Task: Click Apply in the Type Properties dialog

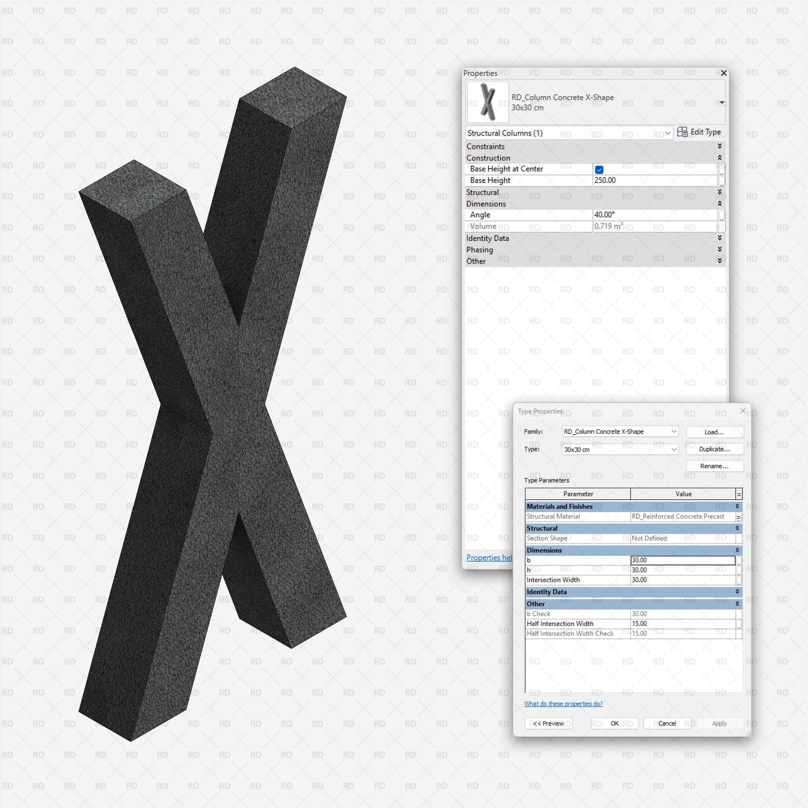Action: point(719,723)
